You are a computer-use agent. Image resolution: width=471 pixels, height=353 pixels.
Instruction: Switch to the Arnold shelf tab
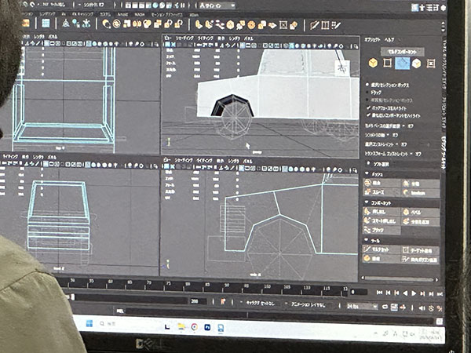122,14
